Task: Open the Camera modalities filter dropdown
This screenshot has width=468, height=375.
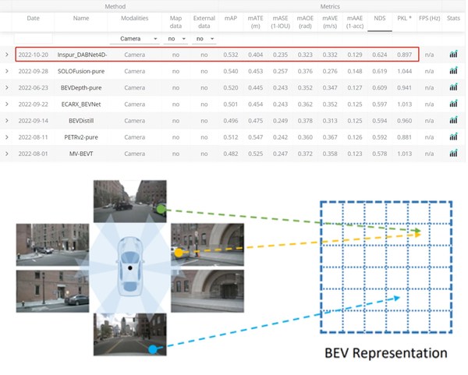Action: click(138, 38)
